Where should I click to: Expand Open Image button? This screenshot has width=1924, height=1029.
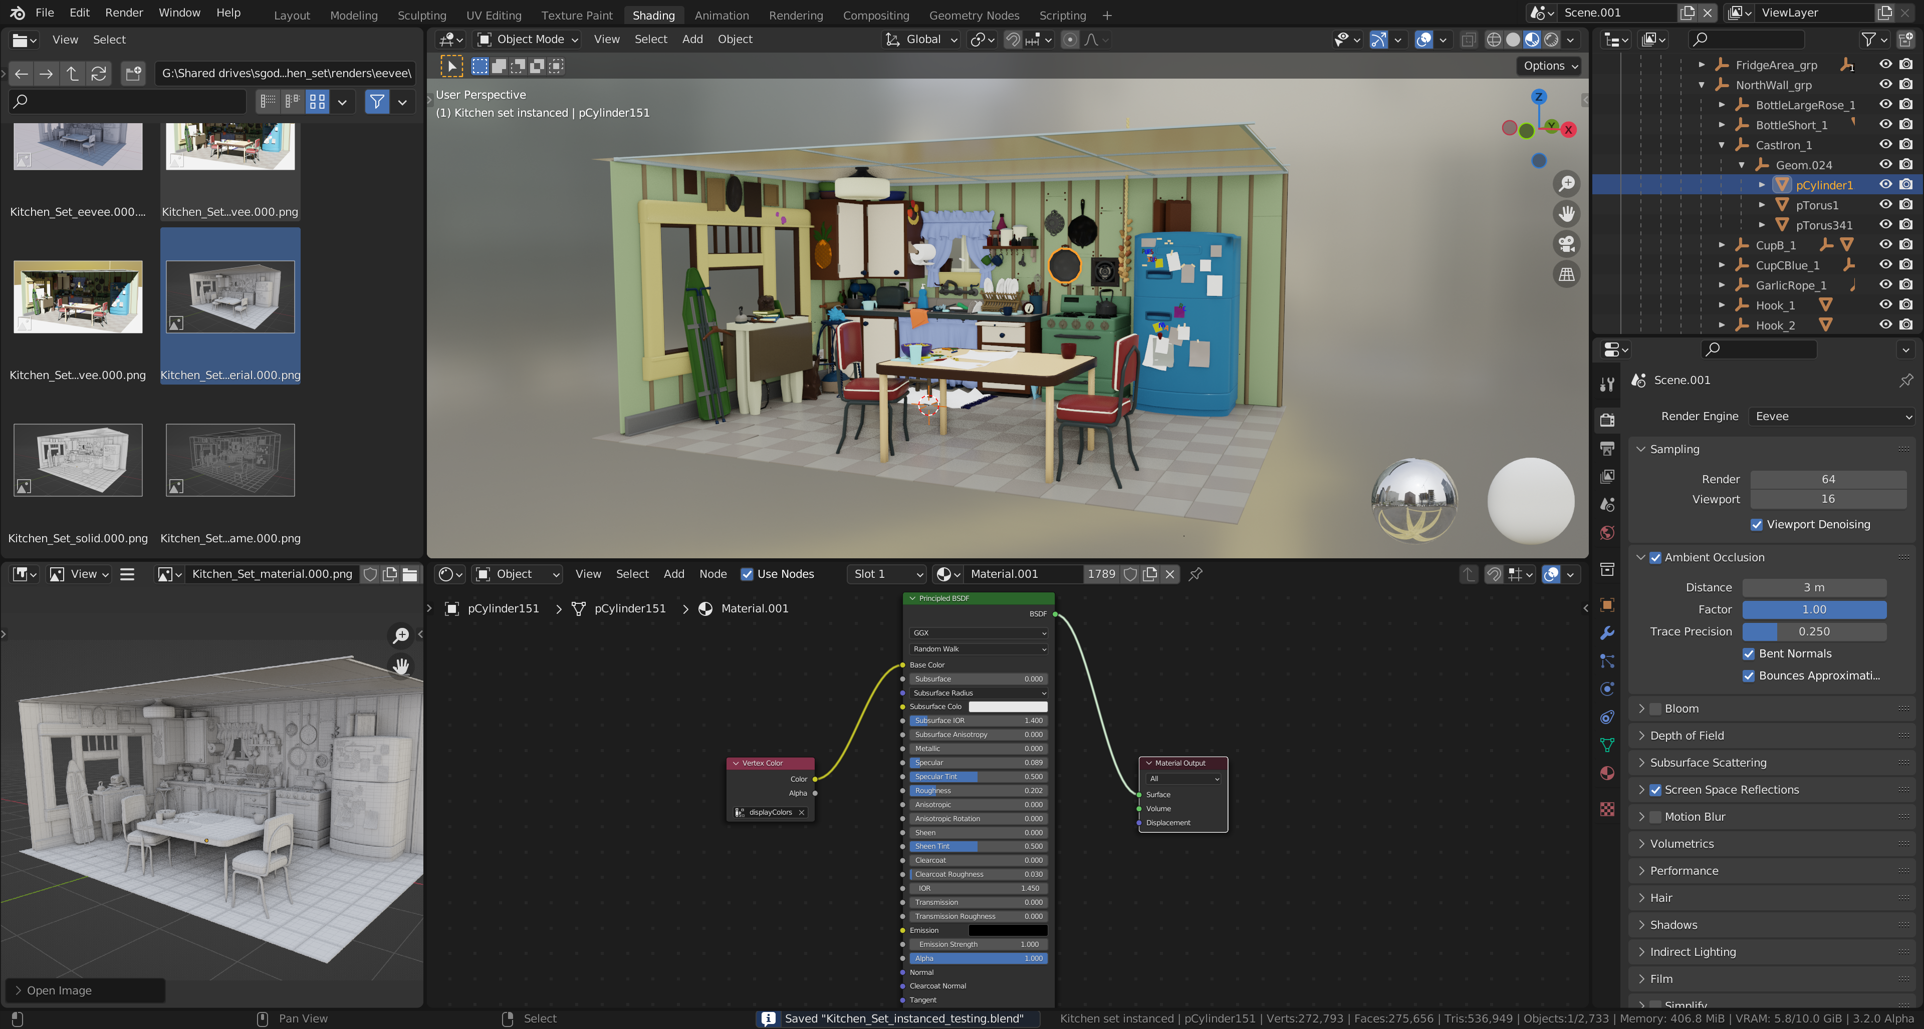(85, 990)
